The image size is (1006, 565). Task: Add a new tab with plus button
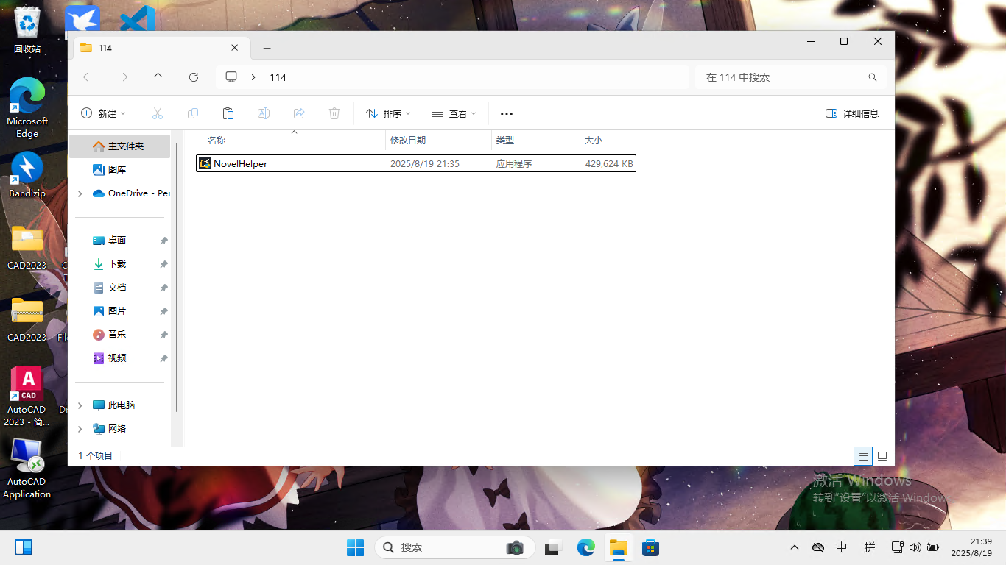pyautogui.click(x=267, y=48)
